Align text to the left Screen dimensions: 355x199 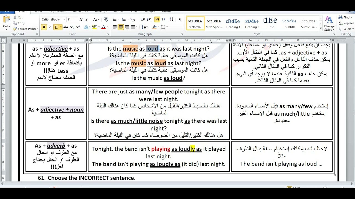[x=115, y=27]
